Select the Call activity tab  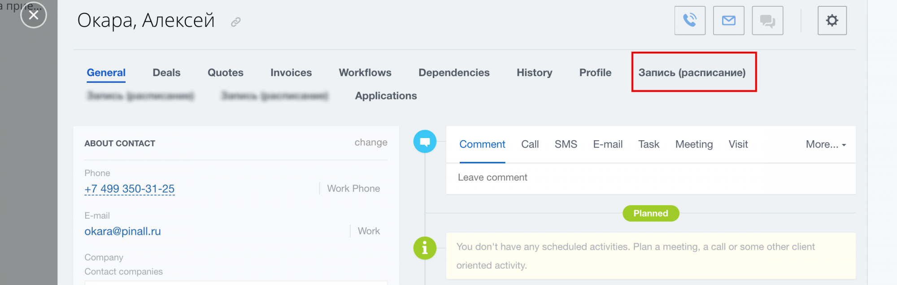point(530,144)
